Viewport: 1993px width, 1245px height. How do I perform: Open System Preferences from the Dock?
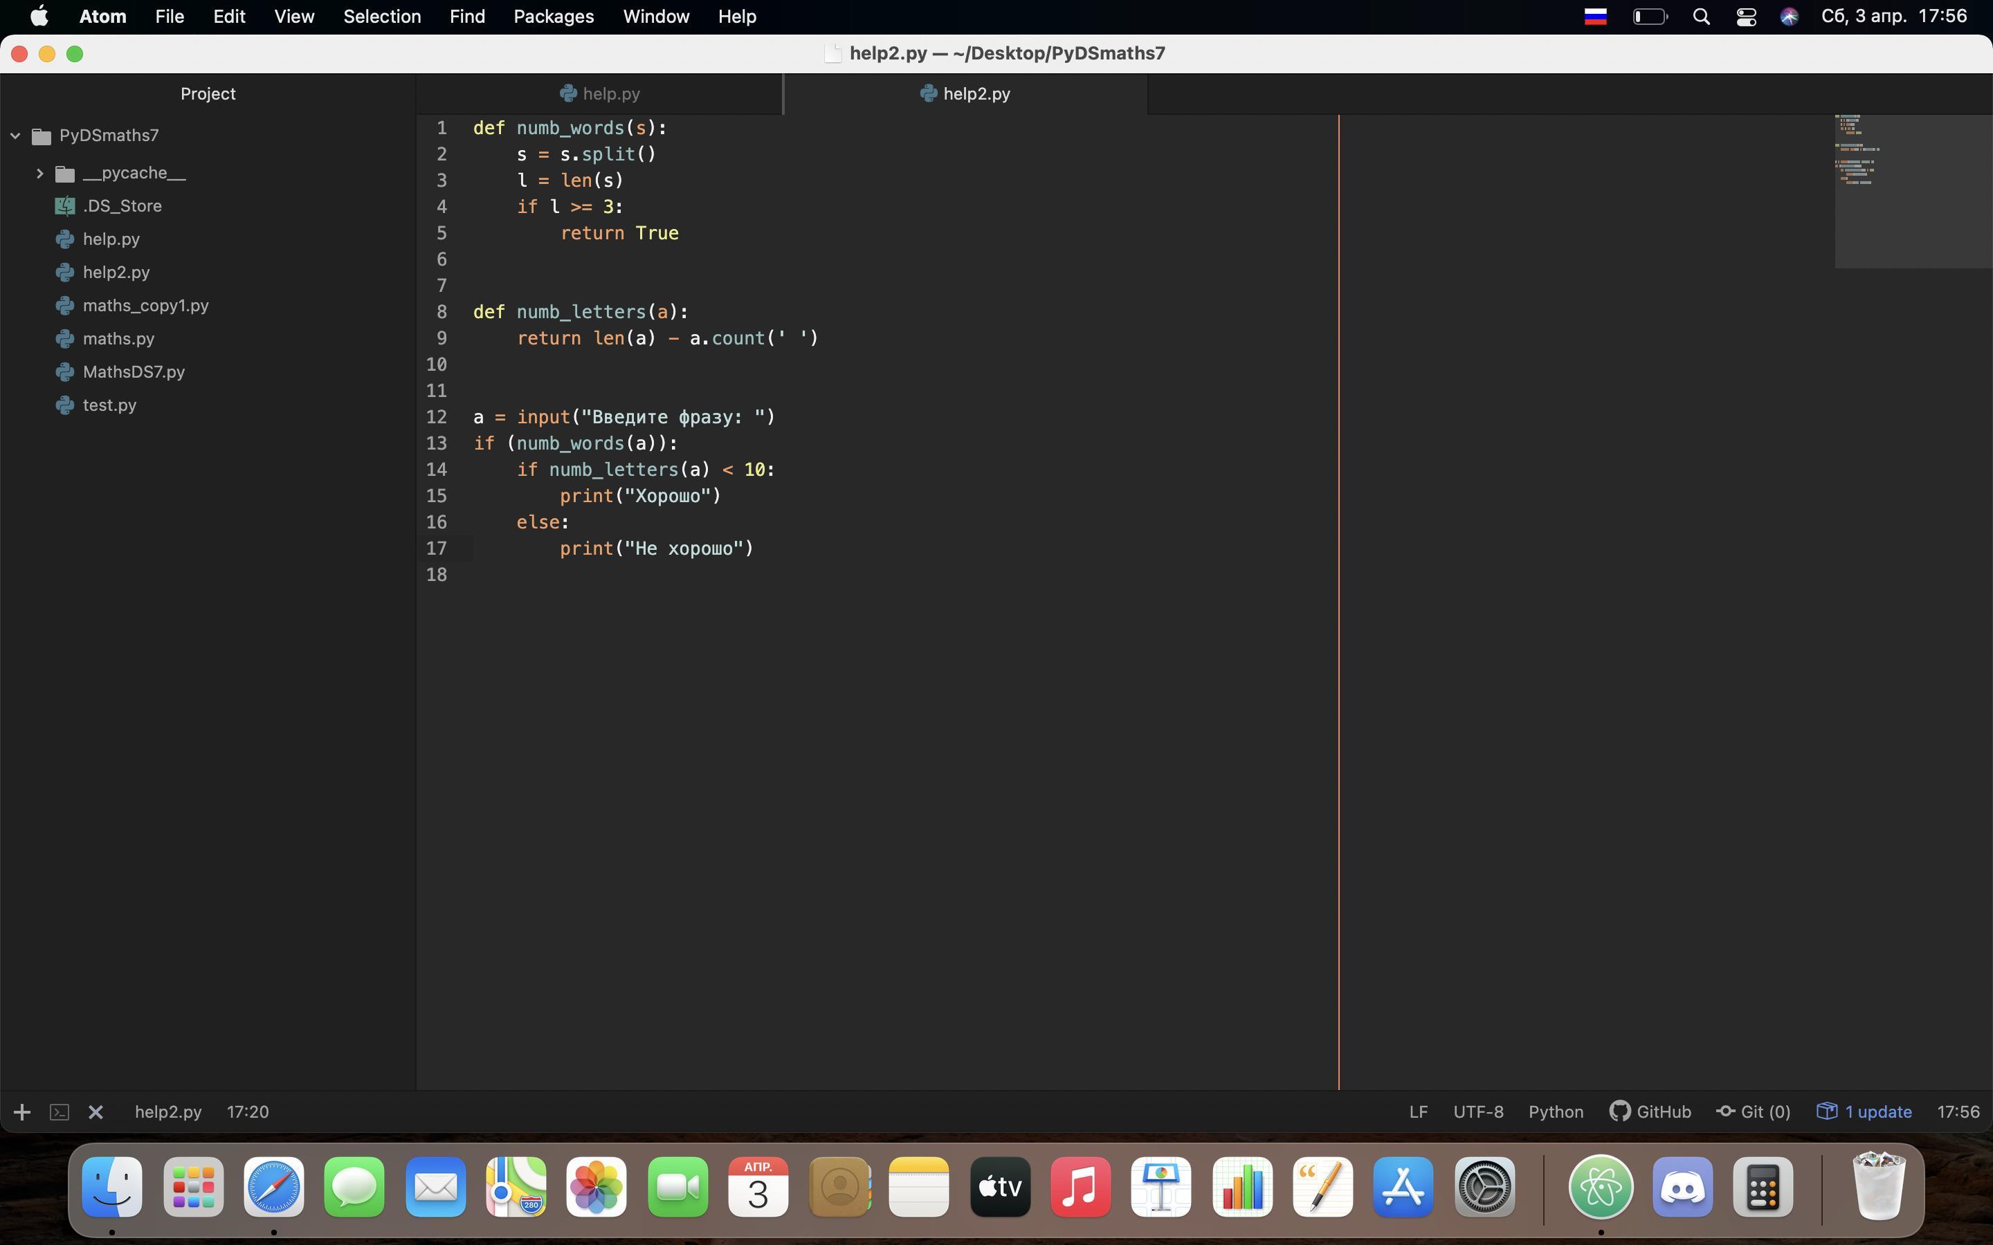(1485, 1188)
